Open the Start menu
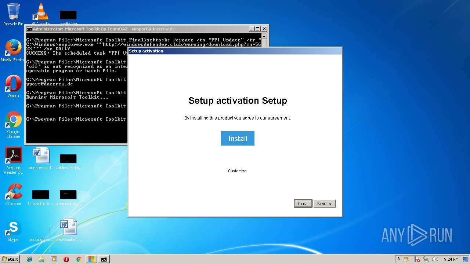The height and width of the screenshot is (264, 470). 10,259
